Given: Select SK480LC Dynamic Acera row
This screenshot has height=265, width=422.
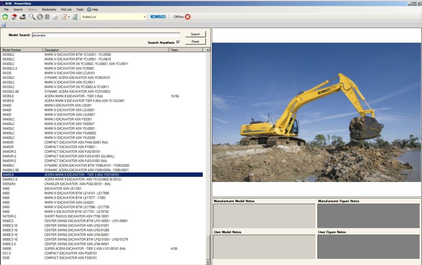Looking at the screenshot, I should click(102, 165).
